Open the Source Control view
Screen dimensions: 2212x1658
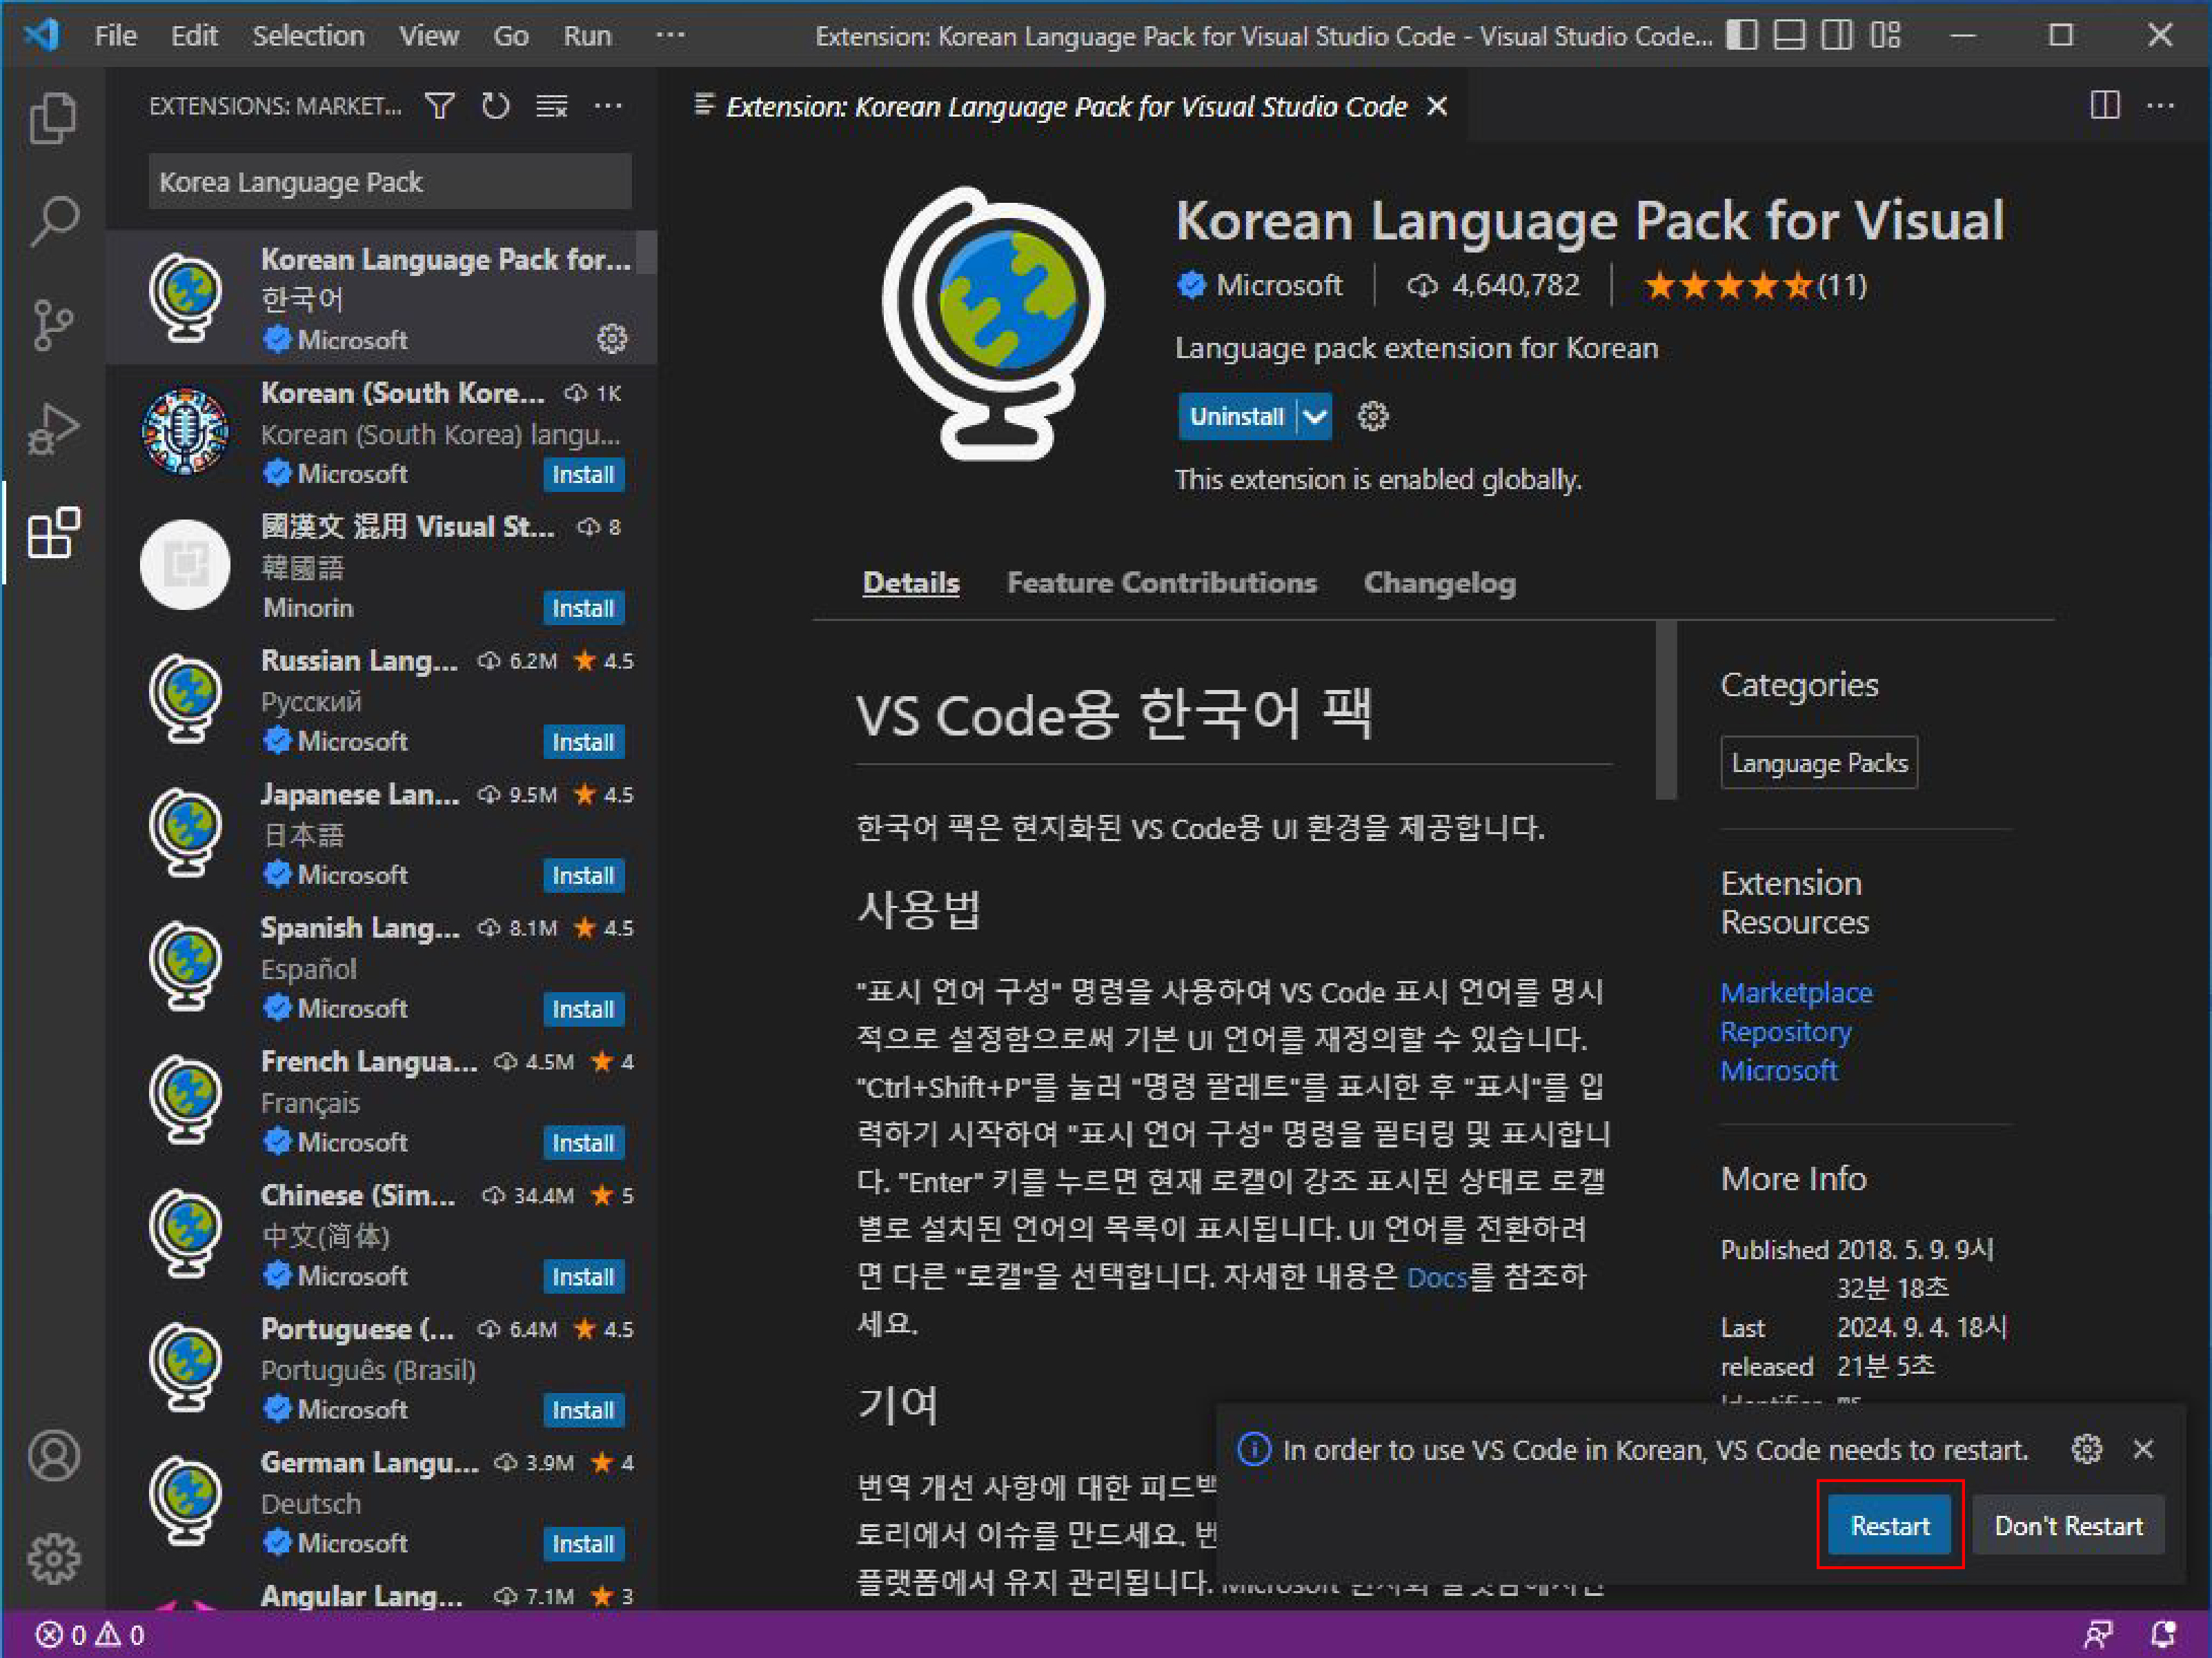[x=53, y=324]
